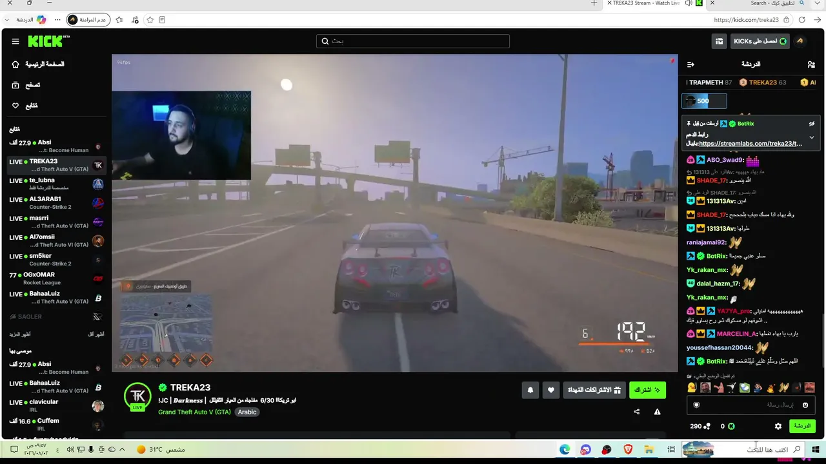This screenshot has height=464, width=826.
Task: Click the KICKs balance coin icon
Action: [731, 426]
